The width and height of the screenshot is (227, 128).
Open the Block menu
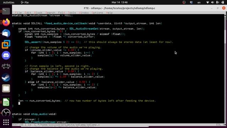tap(38, 13)
